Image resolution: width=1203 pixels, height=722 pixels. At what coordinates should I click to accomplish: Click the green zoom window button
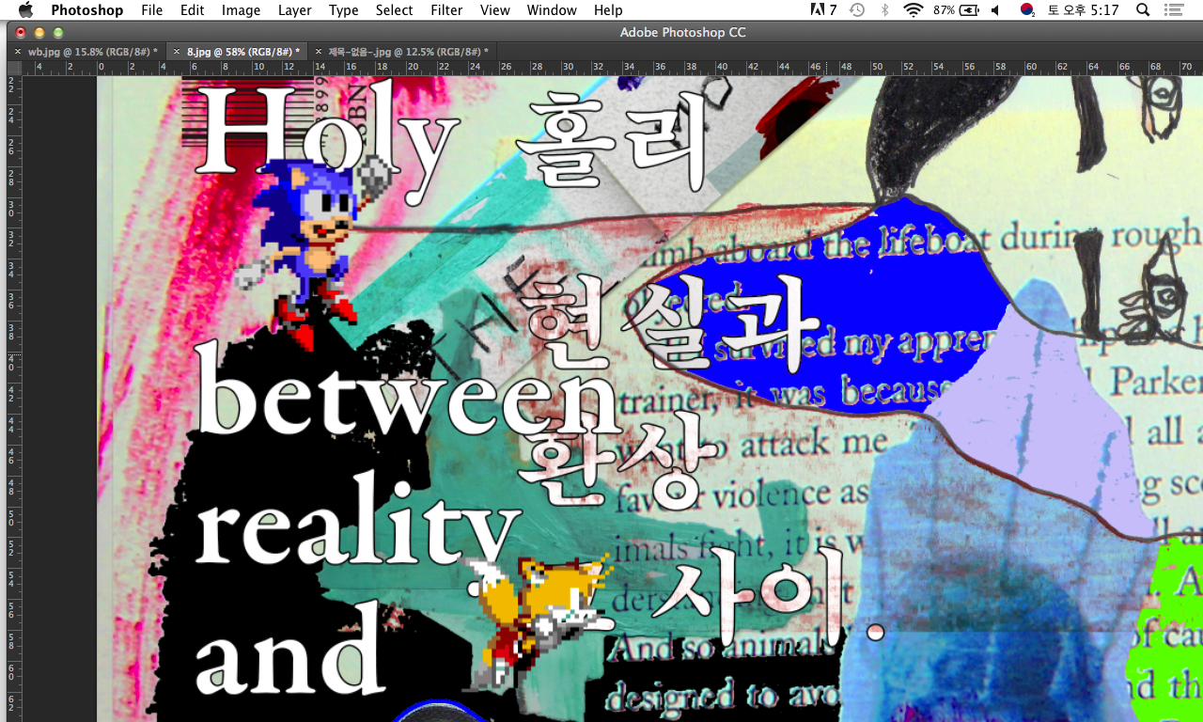(x=58, y=32)
